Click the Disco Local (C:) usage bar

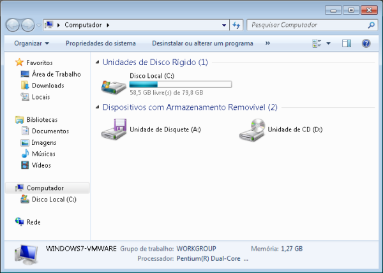click(x=180, y=84)
